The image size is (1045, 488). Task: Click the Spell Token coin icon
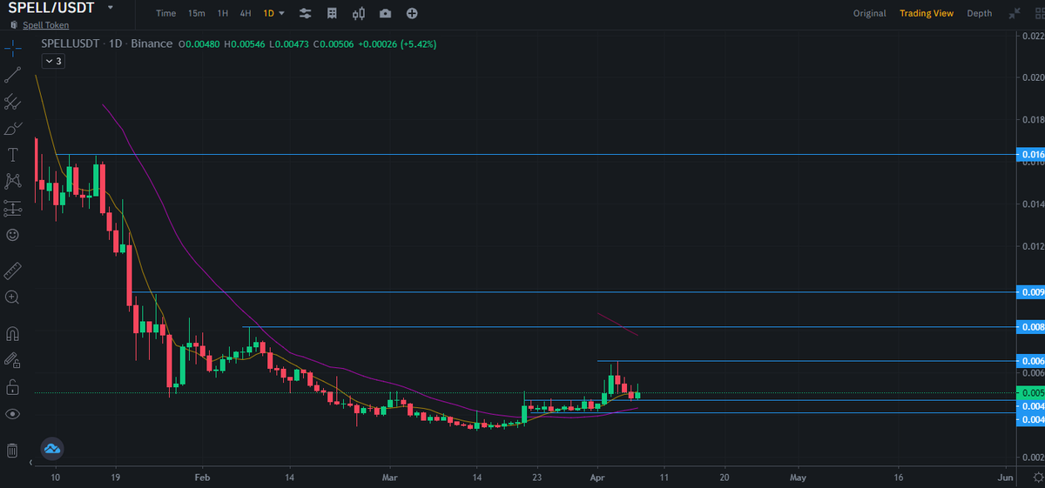13,25
